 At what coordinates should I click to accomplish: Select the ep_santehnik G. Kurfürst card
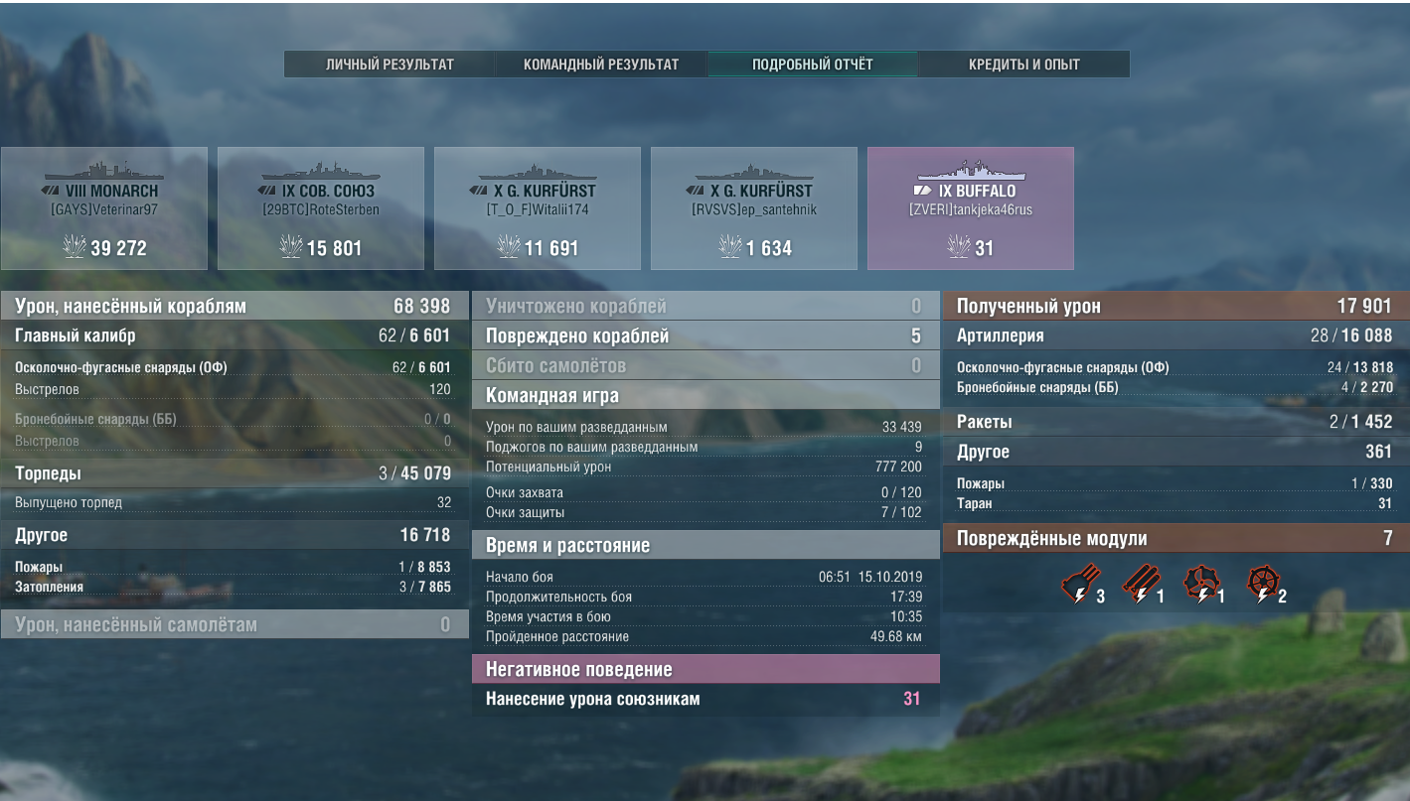pyautogui.click(x=754, y=208)
